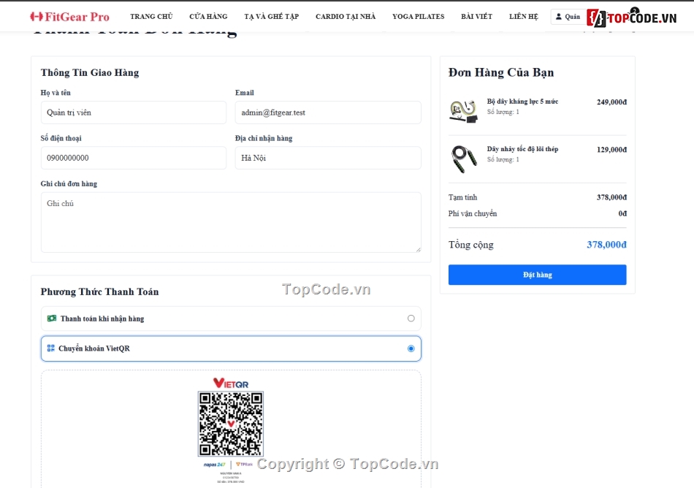Click the Phí vận chuyển label
694x488 pixels.
[472, 214]
